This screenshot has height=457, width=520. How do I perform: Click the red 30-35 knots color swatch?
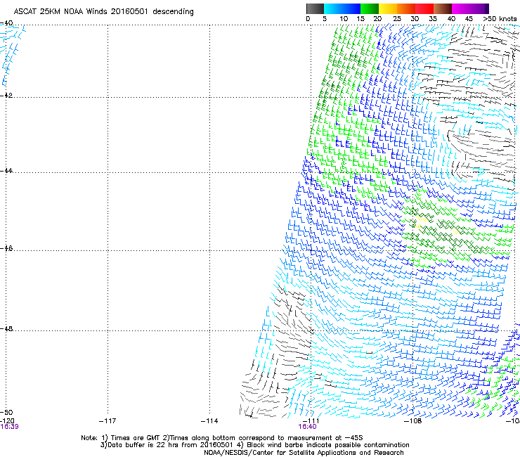coord(424,8)
